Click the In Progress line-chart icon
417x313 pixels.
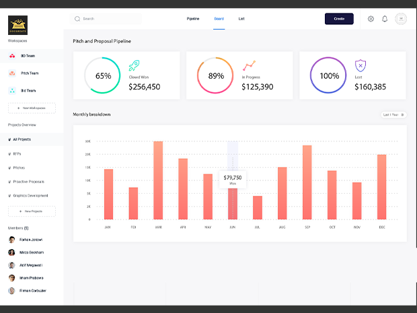click(249, 66)
